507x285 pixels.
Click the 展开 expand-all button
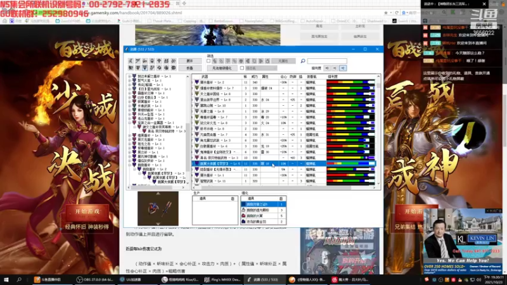[189, 61]
